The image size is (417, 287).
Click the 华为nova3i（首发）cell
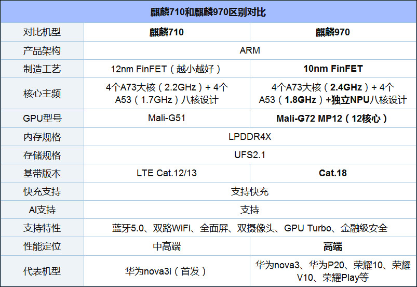click(x=167, y=271)
